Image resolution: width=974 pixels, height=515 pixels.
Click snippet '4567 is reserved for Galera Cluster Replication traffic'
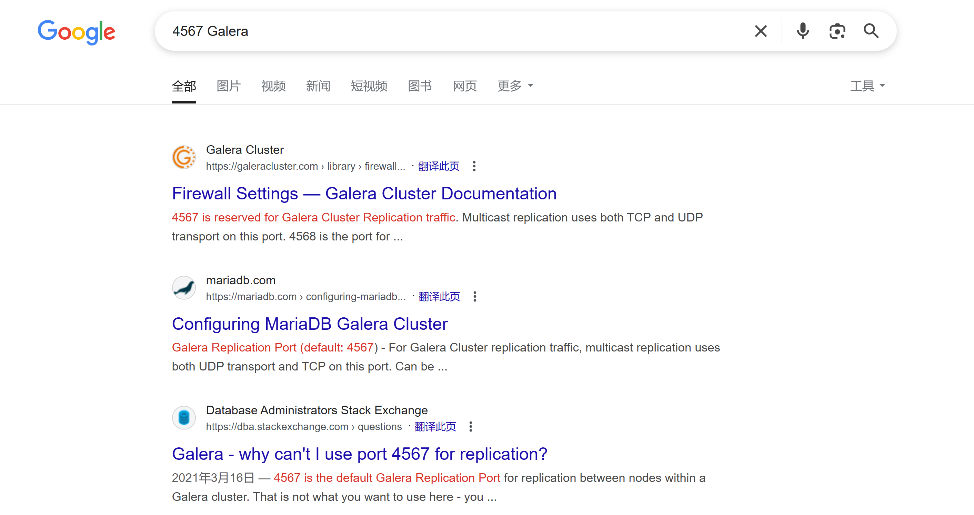pyautogui.click(x=313, y=218)
